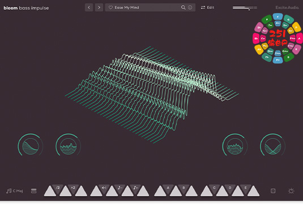Play white key right of B
303x206 pixels.
pos(191,192)
